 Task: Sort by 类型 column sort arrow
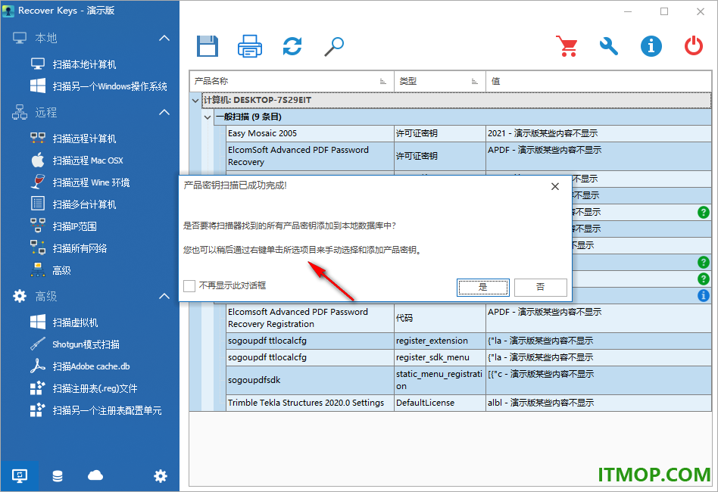(474, 82)
